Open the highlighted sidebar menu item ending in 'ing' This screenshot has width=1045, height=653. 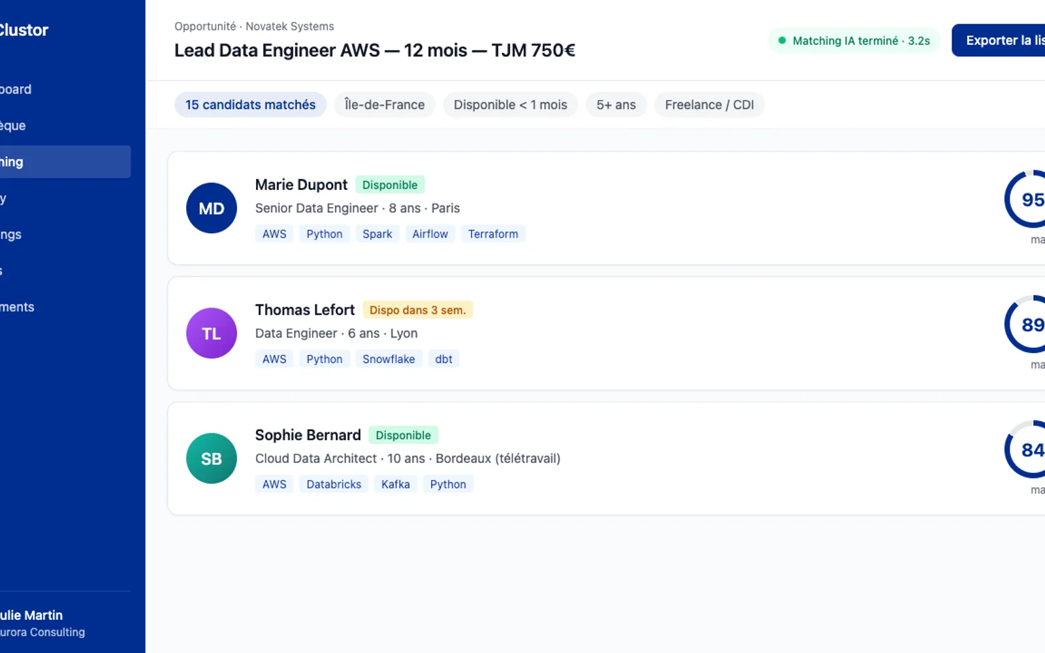[x=65, y=162]
